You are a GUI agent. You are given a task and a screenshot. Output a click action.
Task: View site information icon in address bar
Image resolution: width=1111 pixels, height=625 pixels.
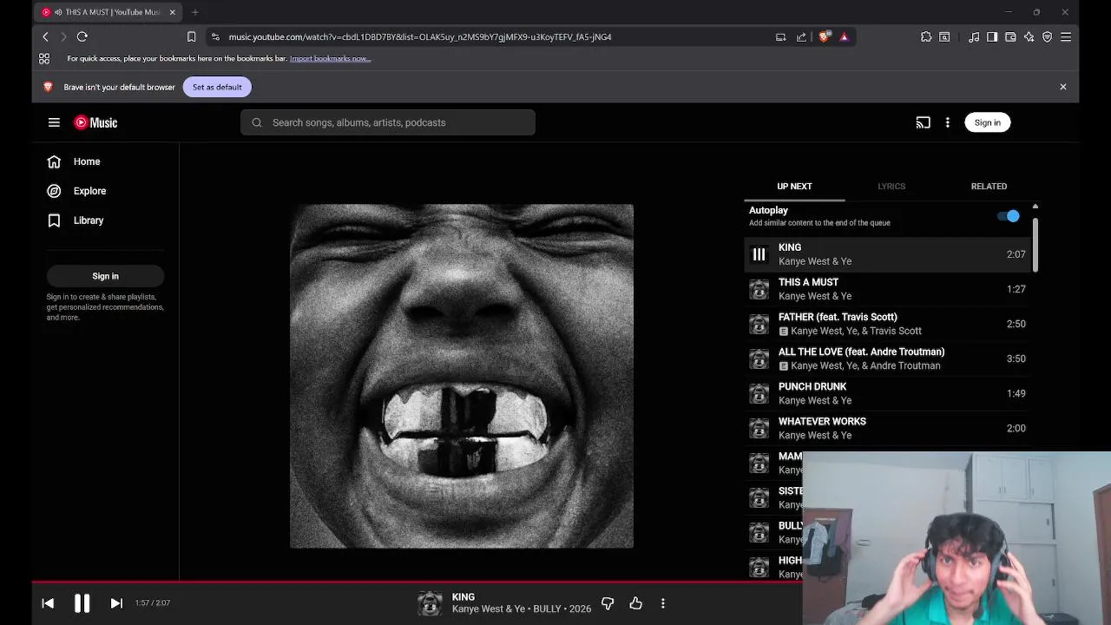coord(215,36)
